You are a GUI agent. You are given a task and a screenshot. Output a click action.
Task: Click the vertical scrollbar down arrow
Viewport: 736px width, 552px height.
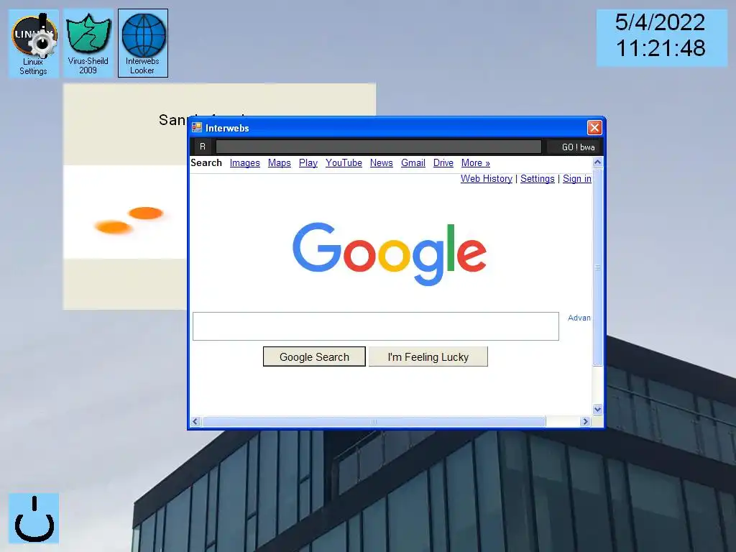(597, 409)
